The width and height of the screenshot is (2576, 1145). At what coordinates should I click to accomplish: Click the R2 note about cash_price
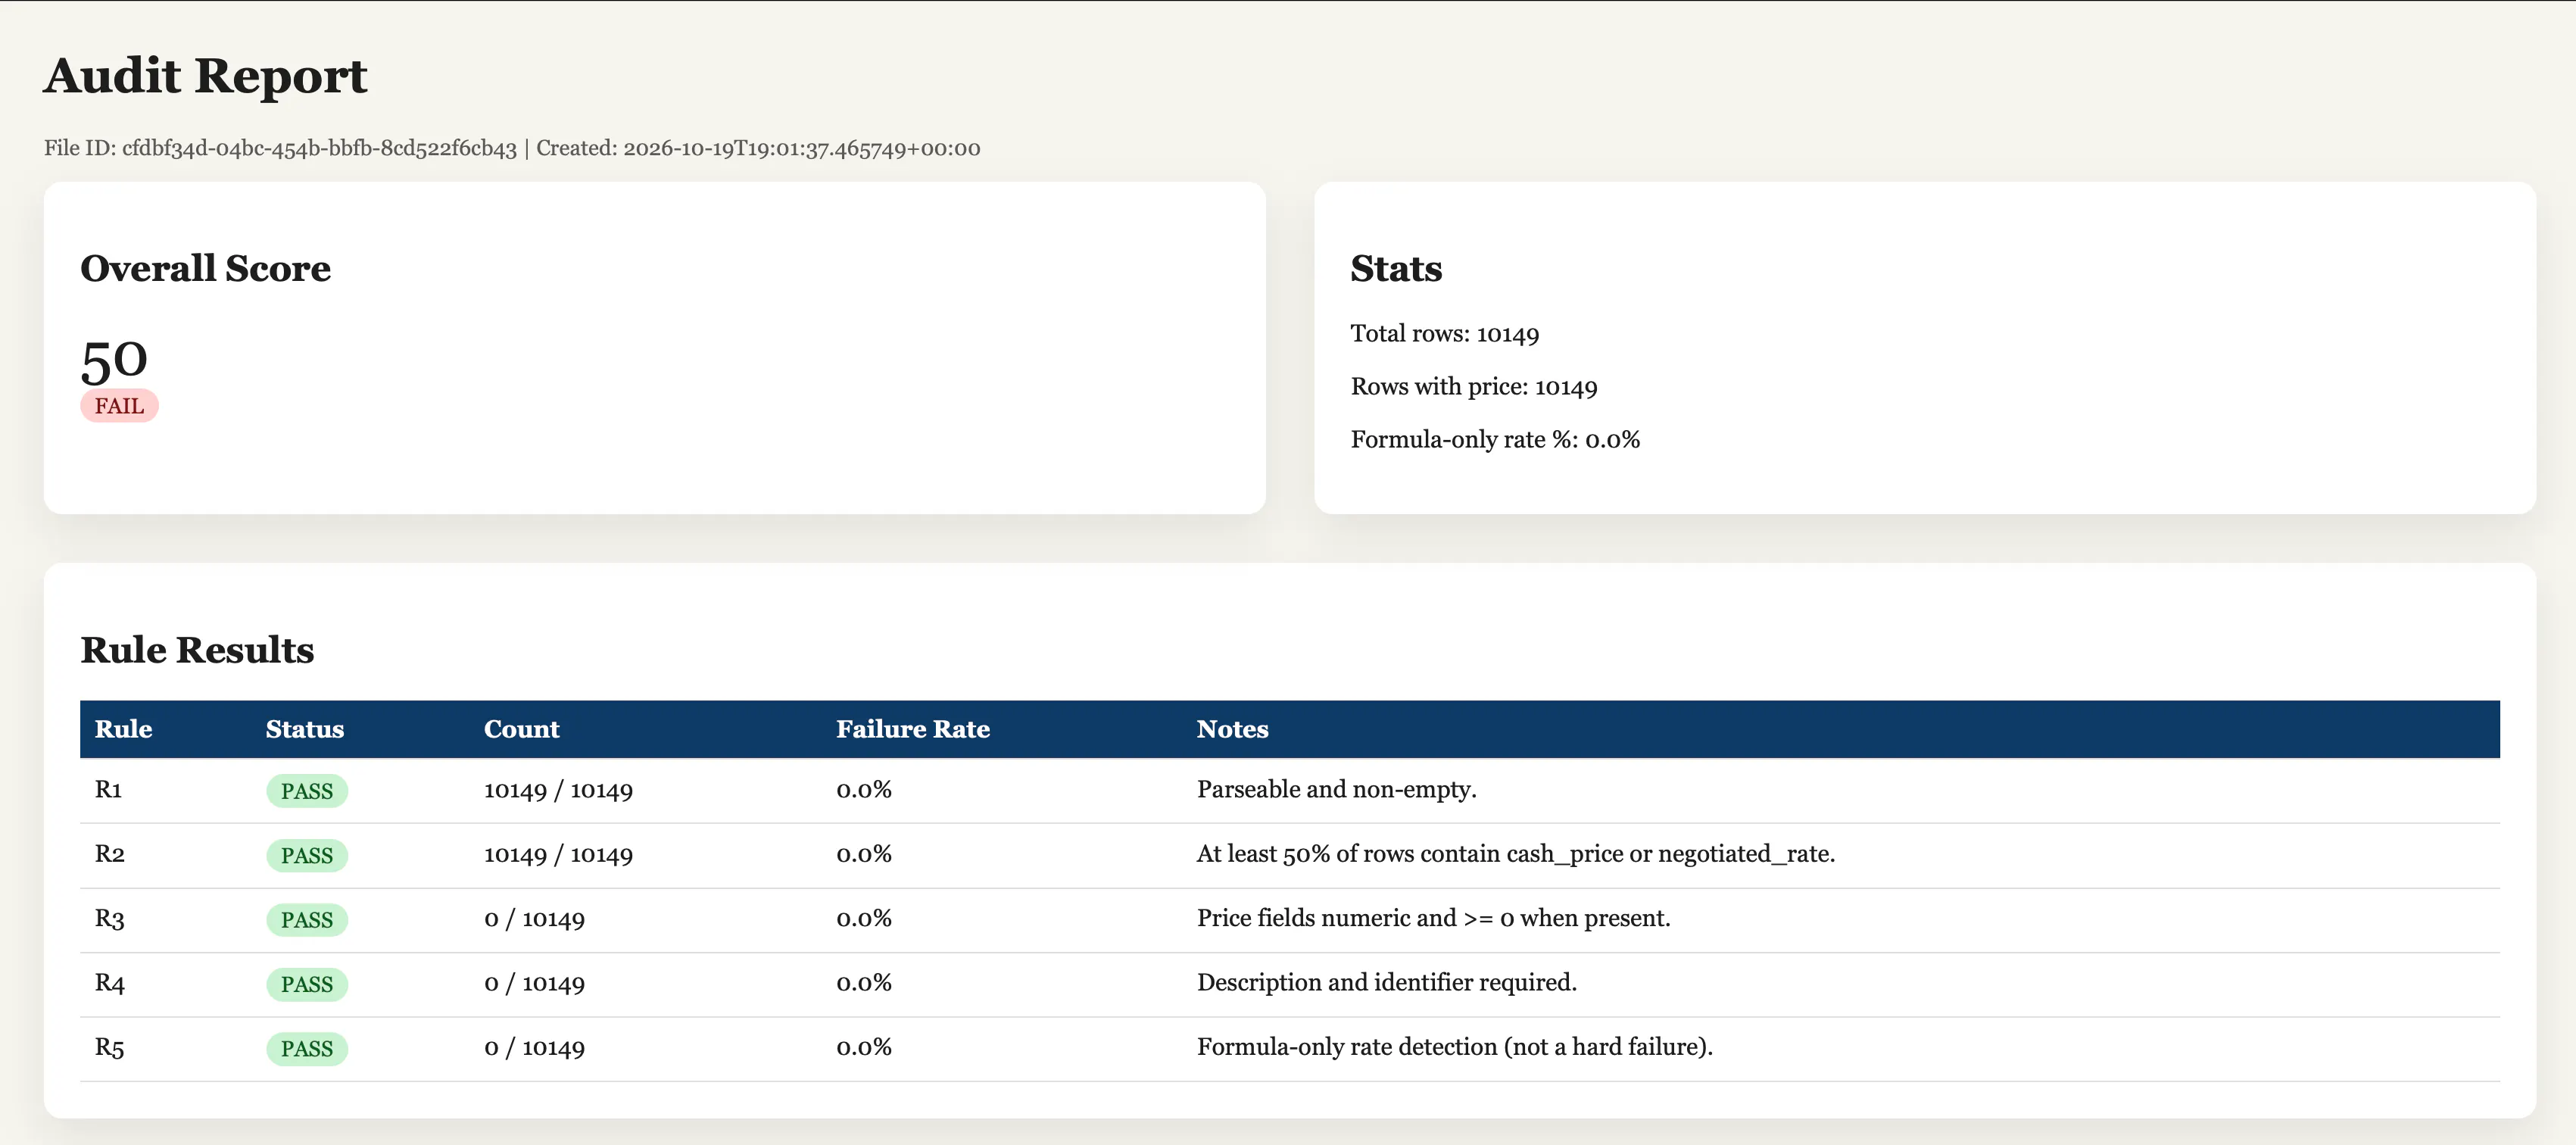1516,854
